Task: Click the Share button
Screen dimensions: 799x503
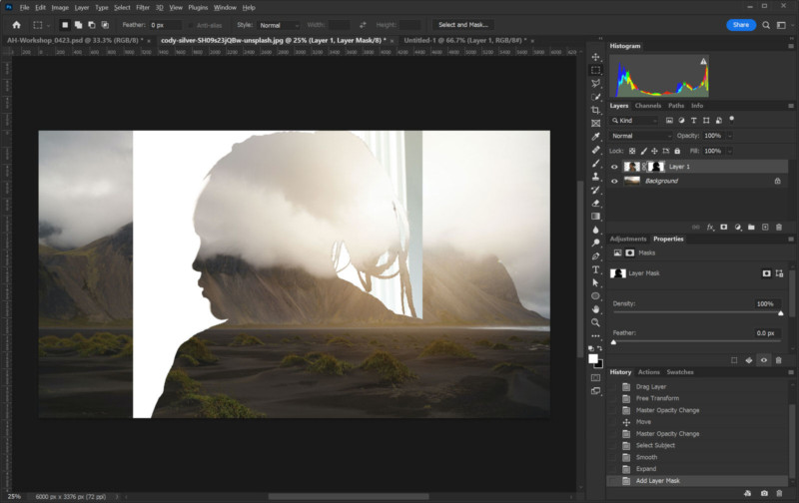Action: [740, 24]
